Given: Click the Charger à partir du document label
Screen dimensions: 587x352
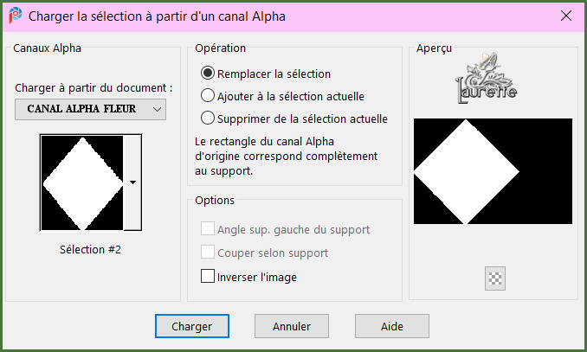Looking at the screenshot, I should coord(94,88).
